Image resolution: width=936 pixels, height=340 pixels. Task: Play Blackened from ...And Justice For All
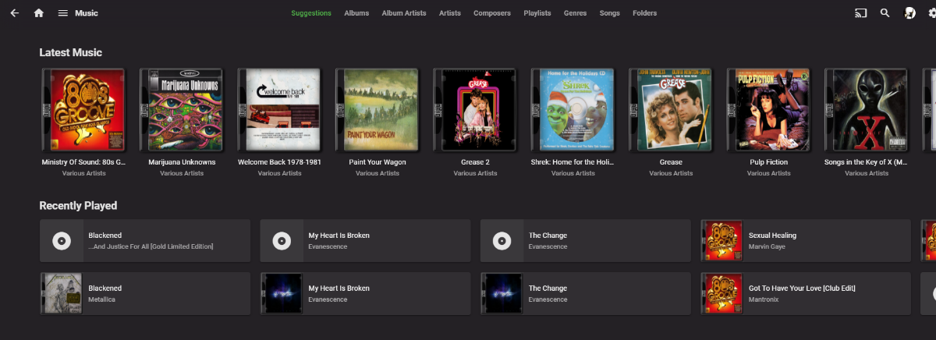(x=145, y=240)
